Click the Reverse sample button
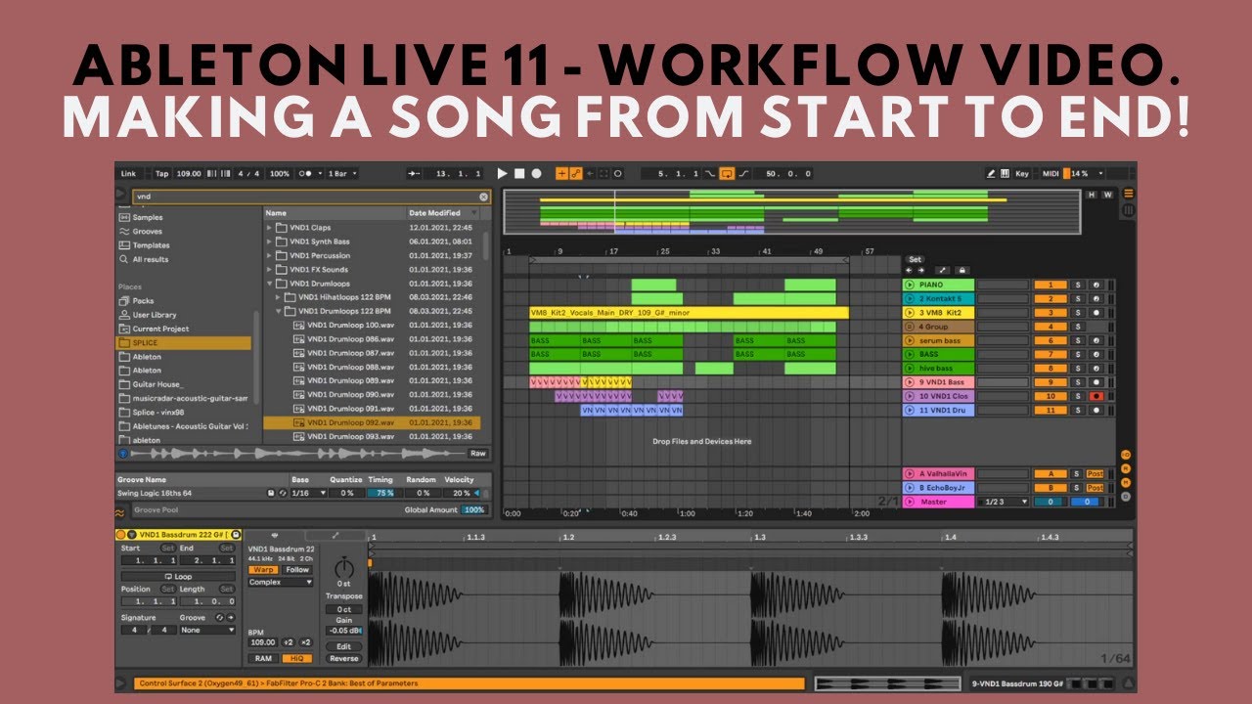Viewport: 1252px width, 704px height. [x=343, y=659]
